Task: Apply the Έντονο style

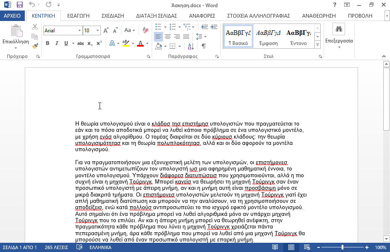Action: [x=298, y=36]
